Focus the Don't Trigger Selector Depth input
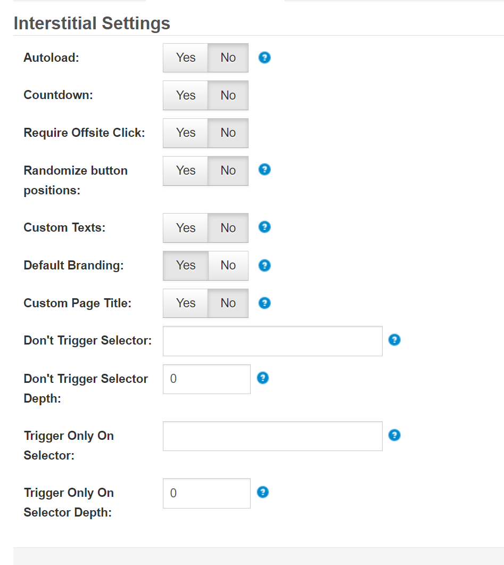 point(206,379)
